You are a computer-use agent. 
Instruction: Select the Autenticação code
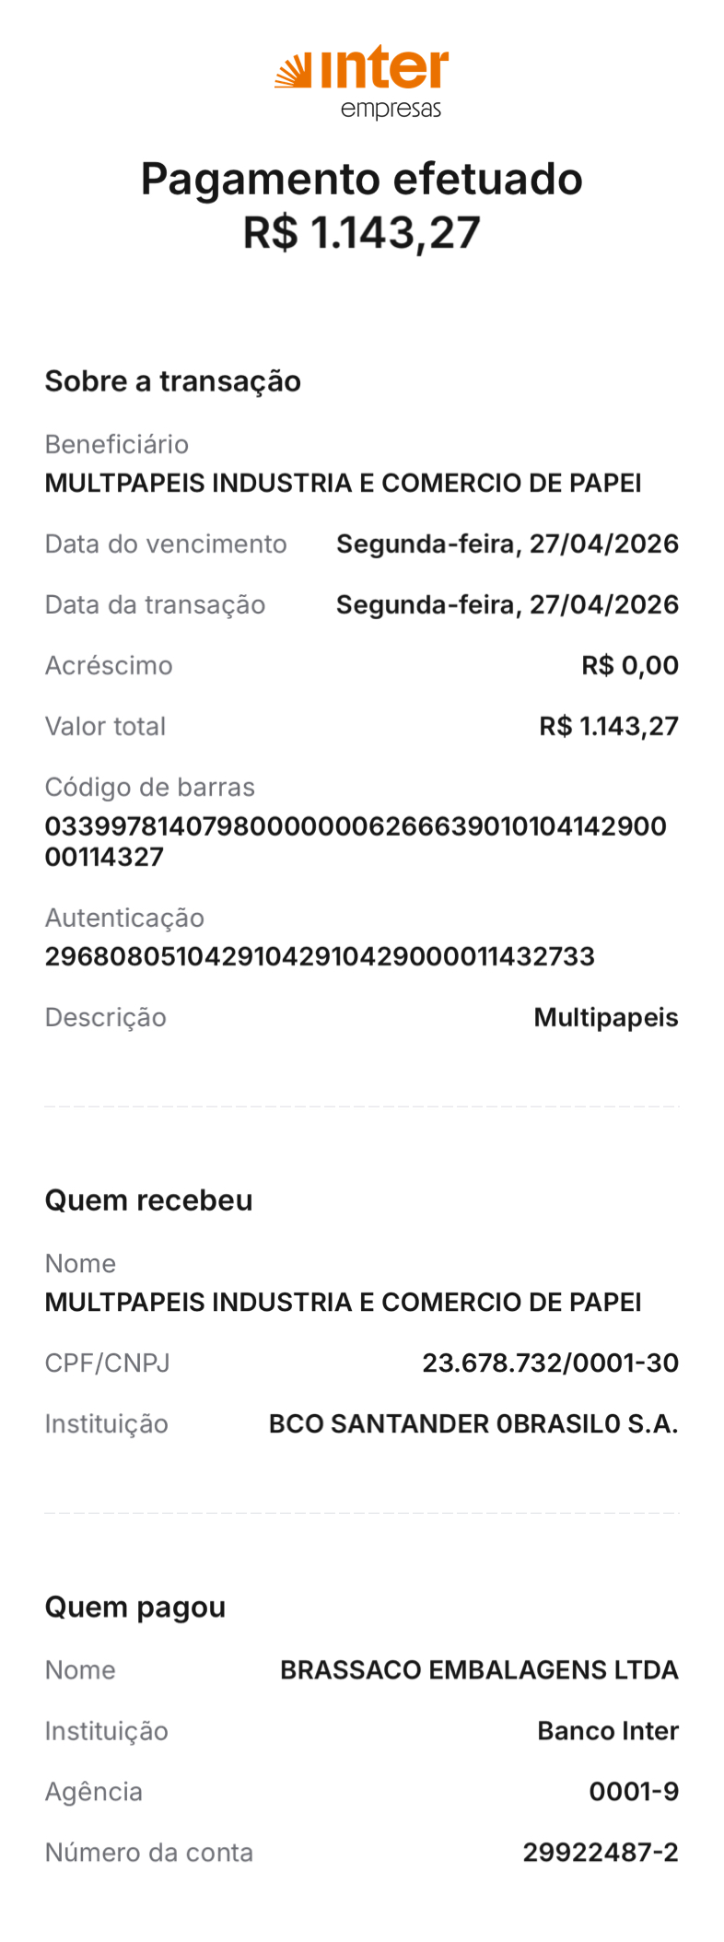click(x=320, y=956)
